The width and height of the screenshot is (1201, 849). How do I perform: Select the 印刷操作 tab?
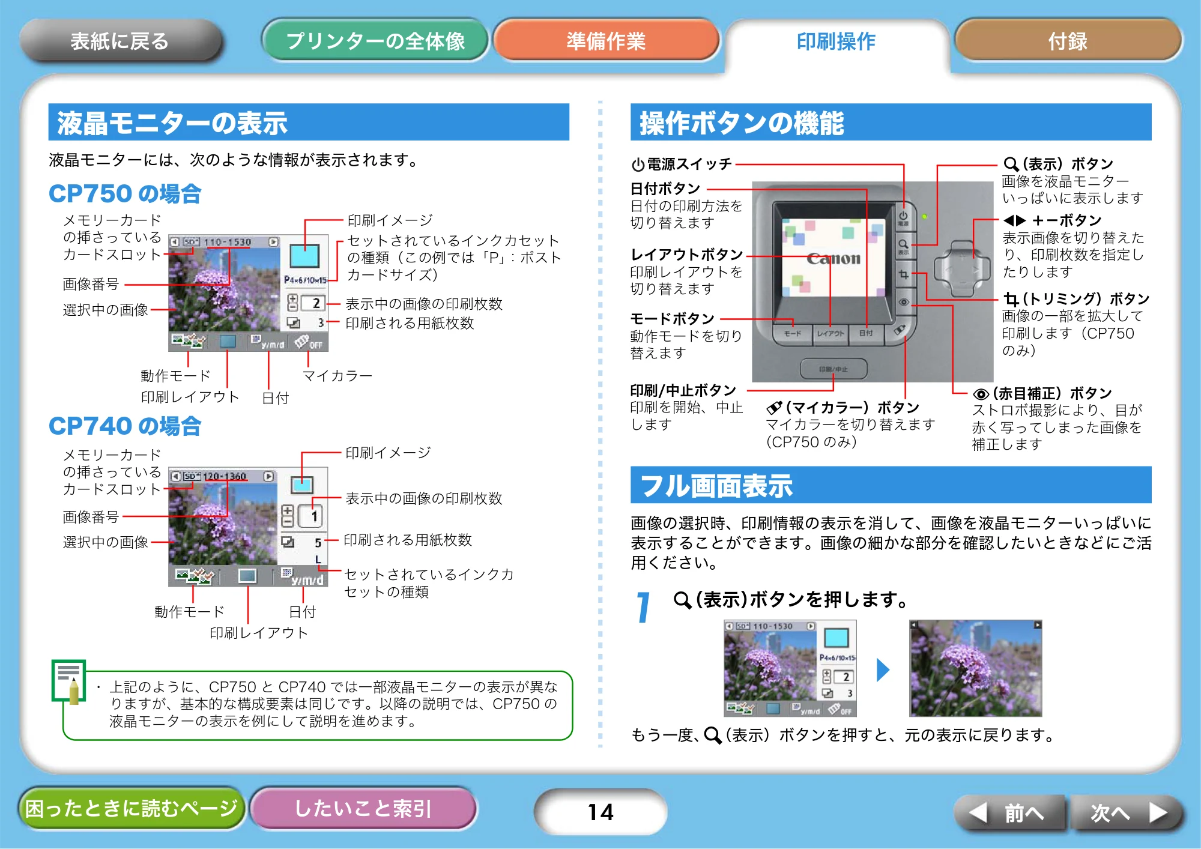point(836,41)
